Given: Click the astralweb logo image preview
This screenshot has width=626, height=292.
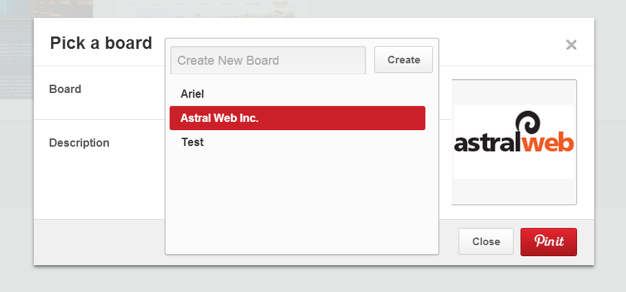Looking at the screenshot, I should pos(514,142).
